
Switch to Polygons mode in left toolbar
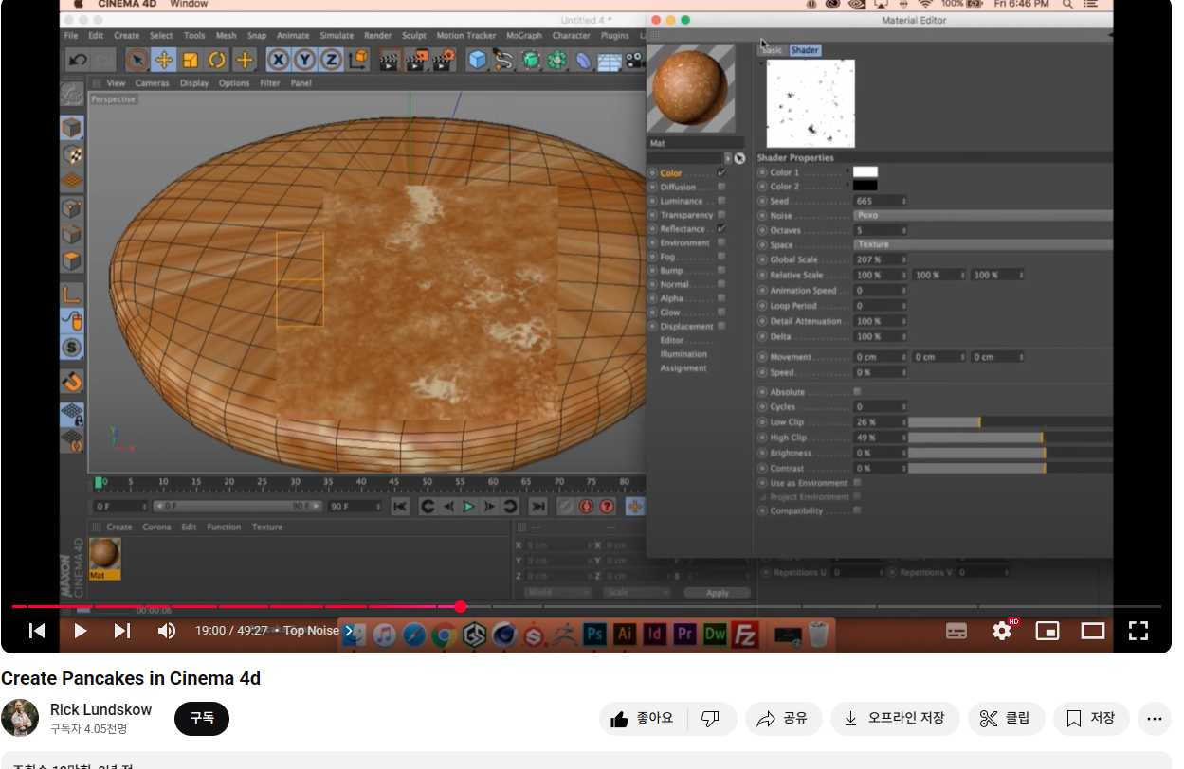[x=72, y=260]
